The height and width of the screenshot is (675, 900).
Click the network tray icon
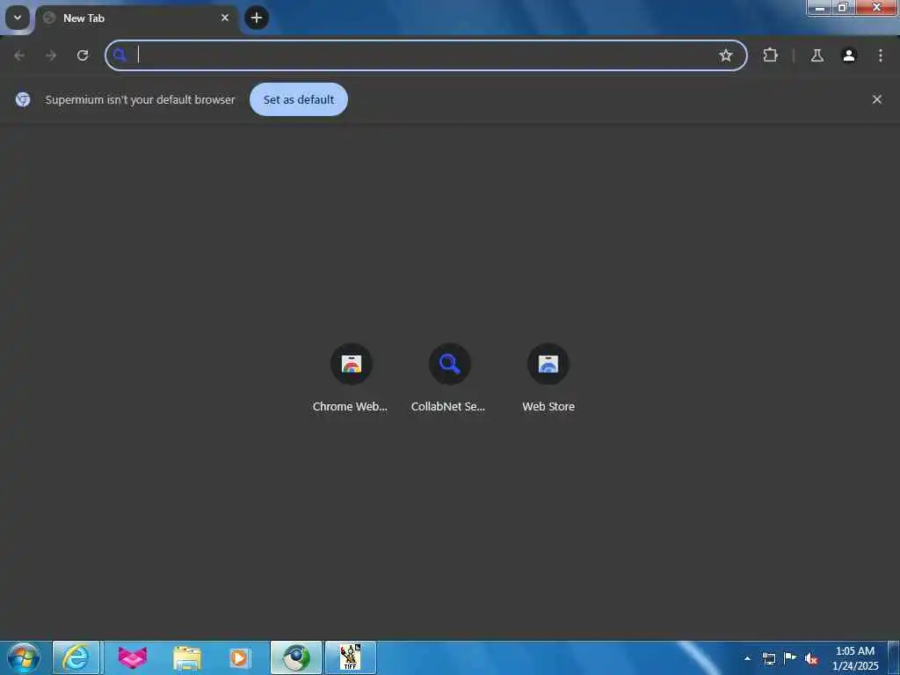[769, 658]
